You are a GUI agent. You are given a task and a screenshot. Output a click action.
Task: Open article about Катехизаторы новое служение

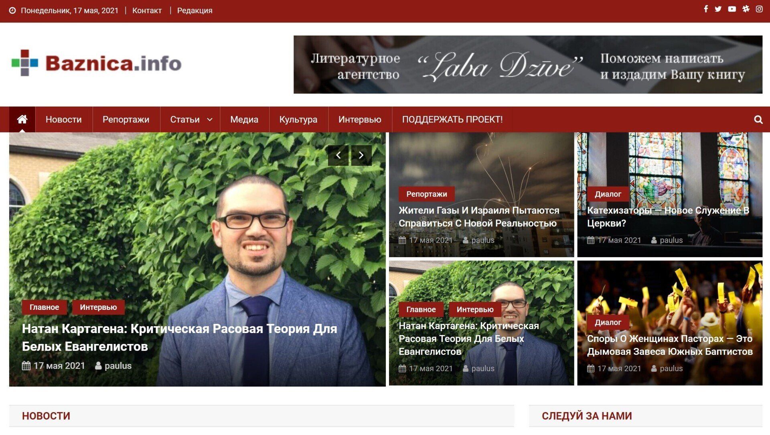[668, 217]
